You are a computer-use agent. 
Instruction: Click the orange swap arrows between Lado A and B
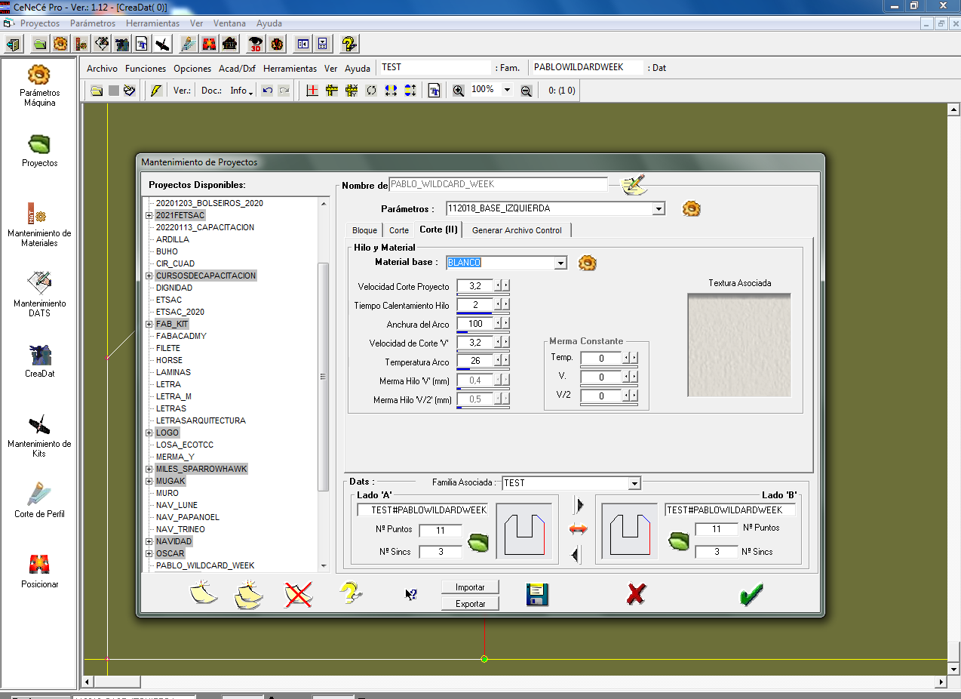click(x=578, y=530)
